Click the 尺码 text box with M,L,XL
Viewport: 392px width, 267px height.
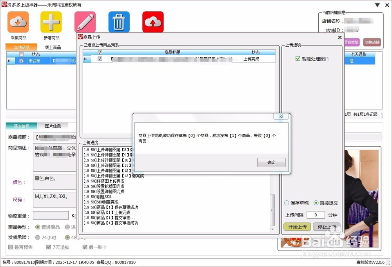tap(55, 200)
